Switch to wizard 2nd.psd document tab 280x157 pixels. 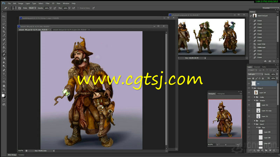[x=70, y=30]
